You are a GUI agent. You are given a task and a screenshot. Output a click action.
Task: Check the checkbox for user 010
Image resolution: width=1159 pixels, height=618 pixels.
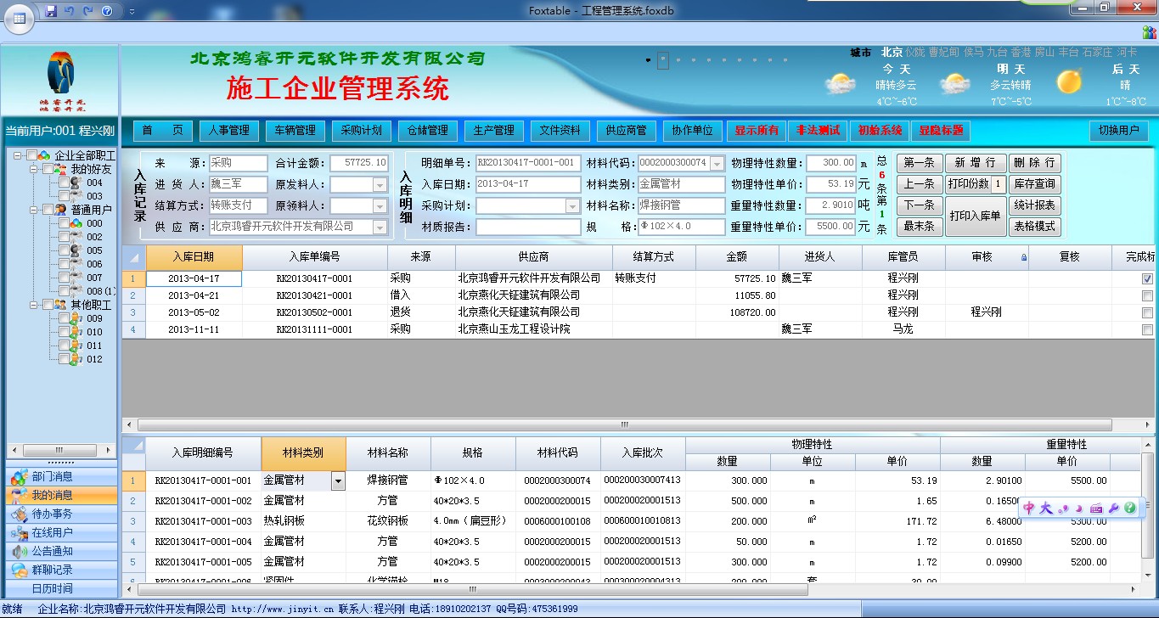[64, 332]
